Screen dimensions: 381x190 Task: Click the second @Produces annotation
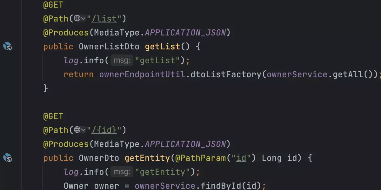coord(66,144)
